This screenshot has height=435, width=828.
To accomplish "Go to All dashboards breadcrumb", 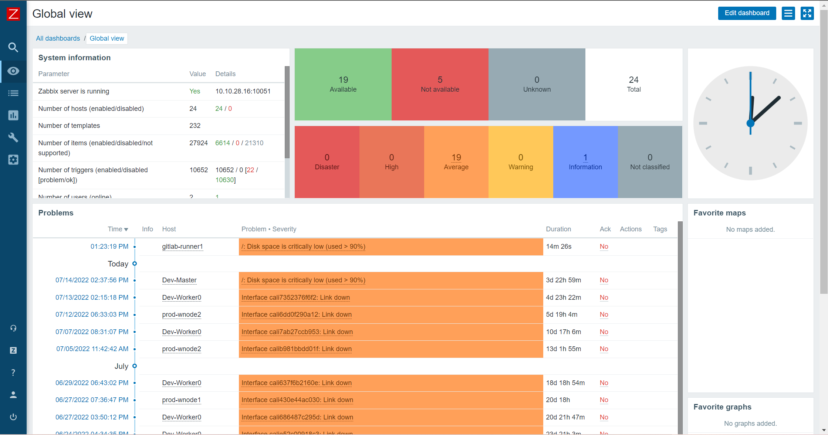I will coord(58,38).
